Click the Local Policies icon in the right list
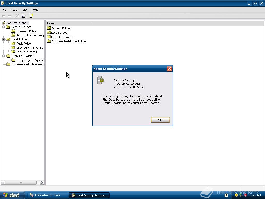Image resolution: width=265 pixels, height=199 pixels. tap(49, 32)
